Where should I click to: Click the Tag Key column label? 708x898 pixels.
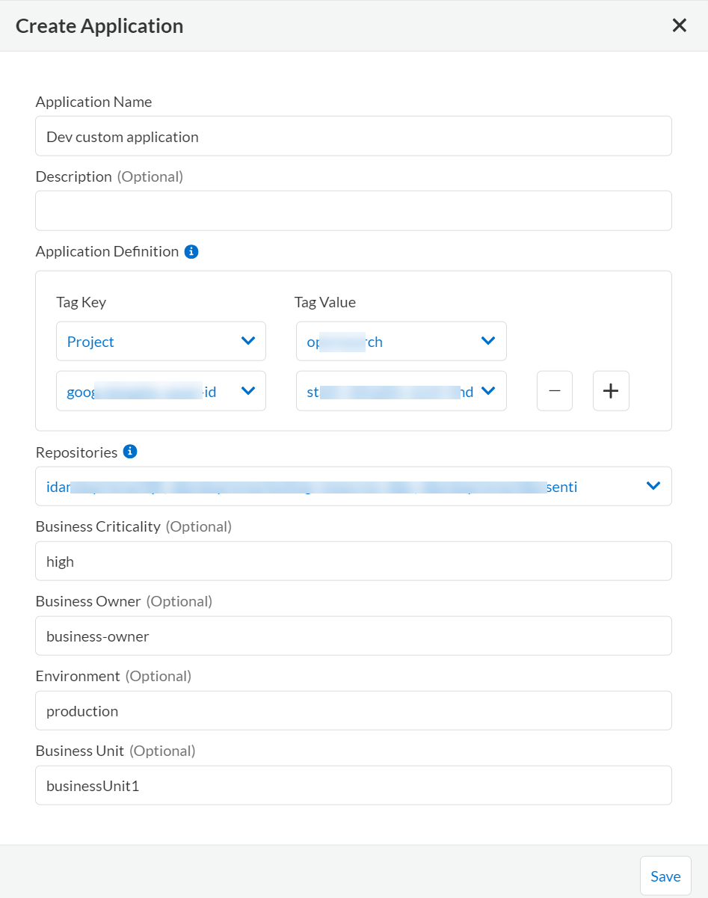81,303
